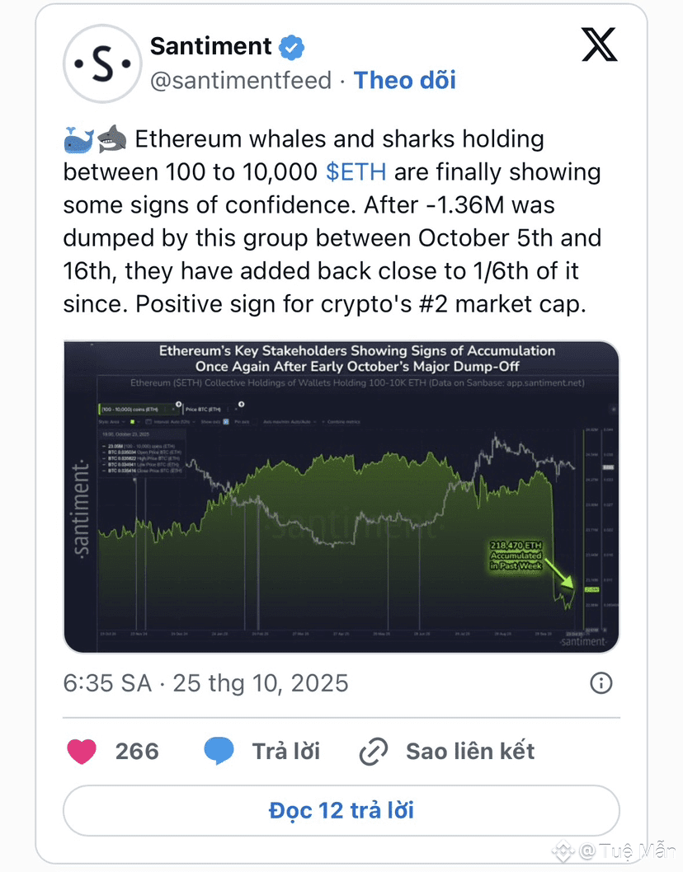Click the blue reply speech bubble icon

tap(219, 751)
